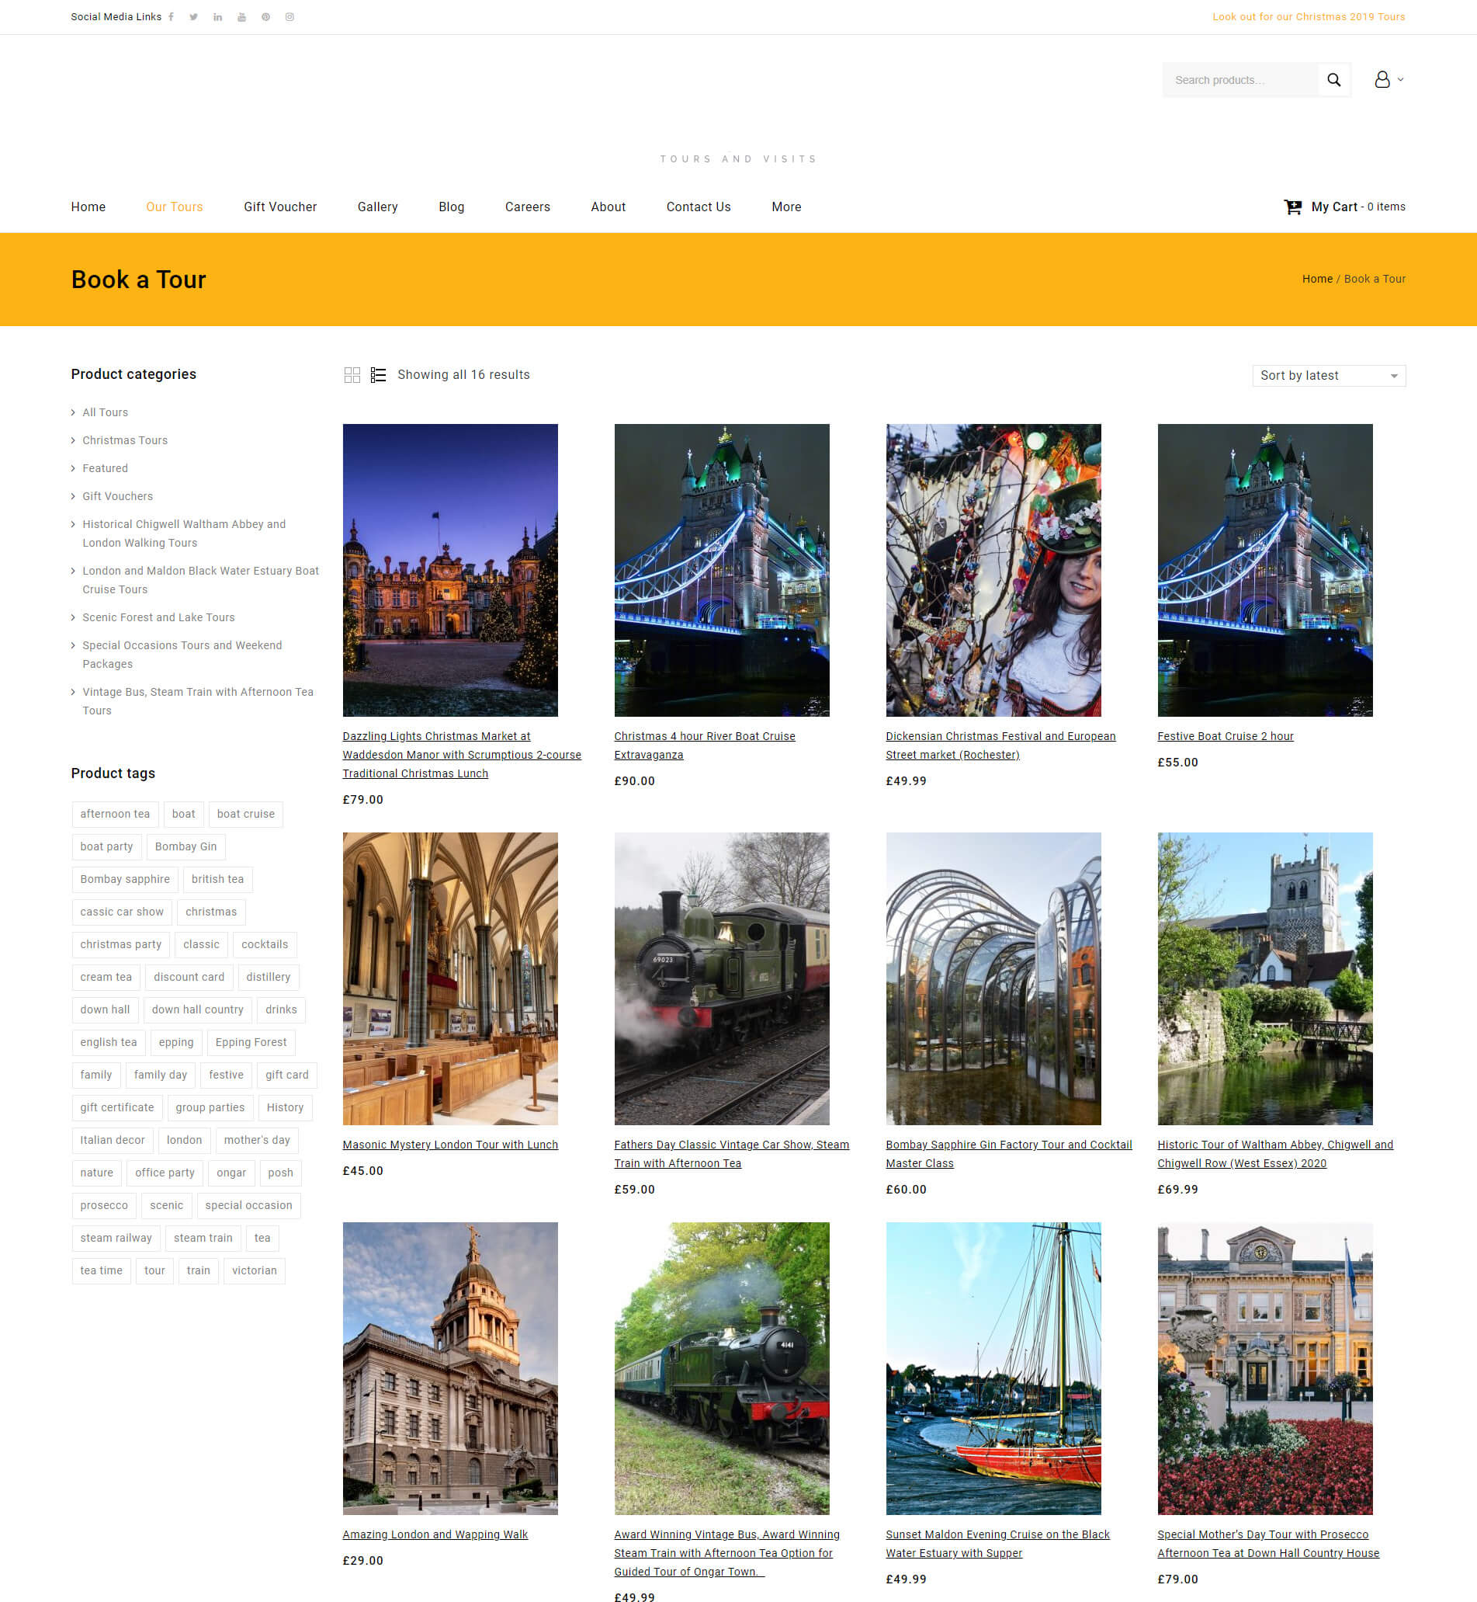The width and height of the screenshot is (1477, 1602).
Task: Open the Pinterest social link icon
Action: [x=265, y=17]
